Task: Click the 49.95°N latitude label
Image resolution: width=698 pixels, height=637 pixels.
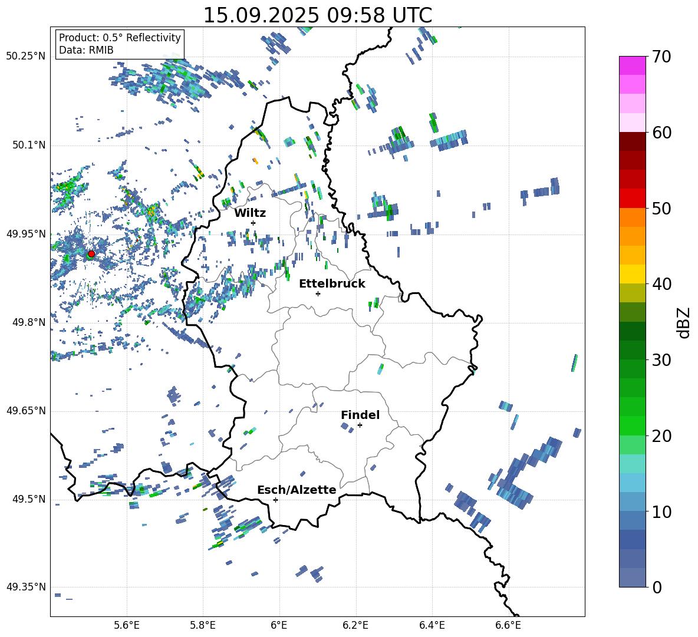Action: 26,234
